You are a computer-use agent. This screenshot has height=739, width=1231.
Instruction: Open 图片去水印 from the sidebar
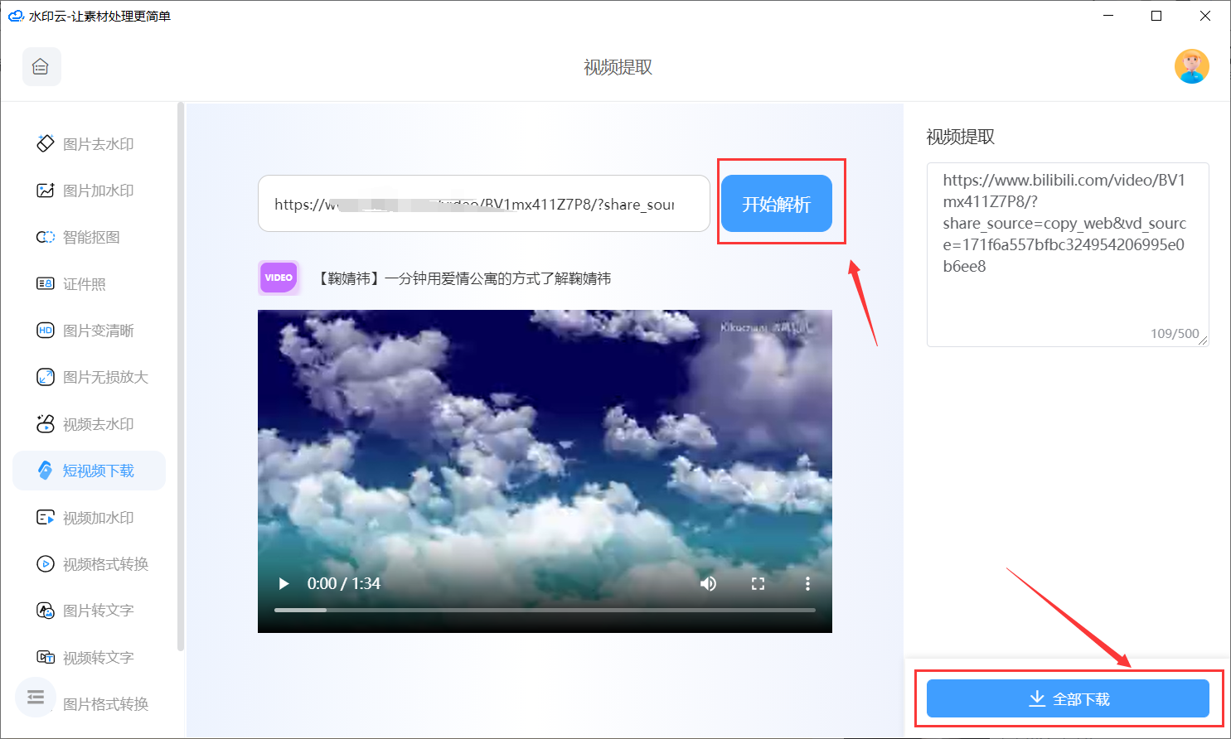coord(89,144)
